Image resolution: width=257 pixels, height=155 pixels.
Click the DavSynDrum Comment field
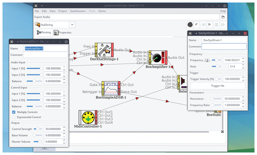224,47
